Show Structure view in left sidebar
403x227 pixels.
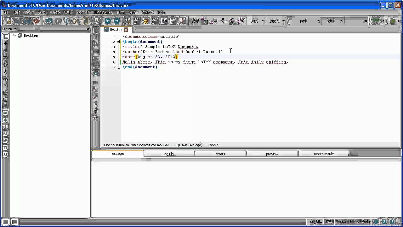5,37
